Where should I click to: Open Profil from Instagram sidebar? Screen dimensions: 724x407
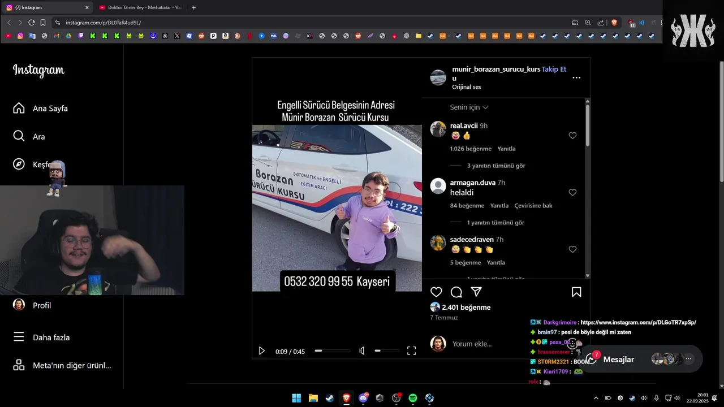[x=33, y=305]
